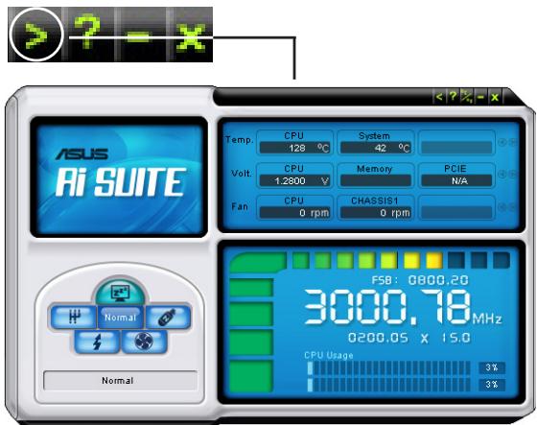537x425 pixels.
Task: Open AI Gear via gear shift icon
Action: point(74,317)
